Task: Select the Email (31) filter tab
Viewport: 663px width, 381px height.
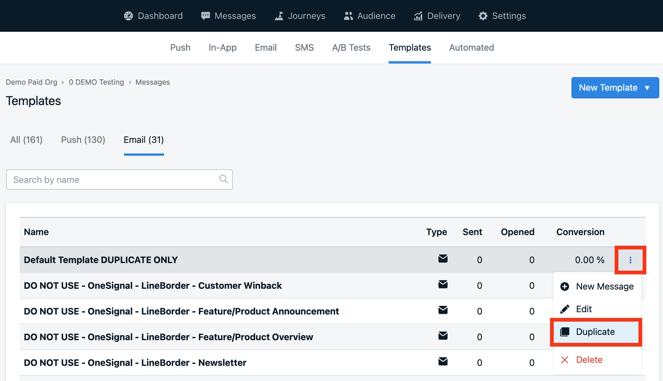Action: (144, 140)
